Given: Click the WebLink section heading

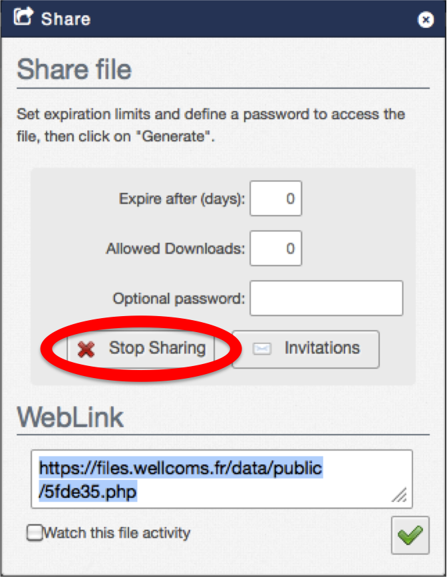Looking at the screenshot, I should coord(71,418).
